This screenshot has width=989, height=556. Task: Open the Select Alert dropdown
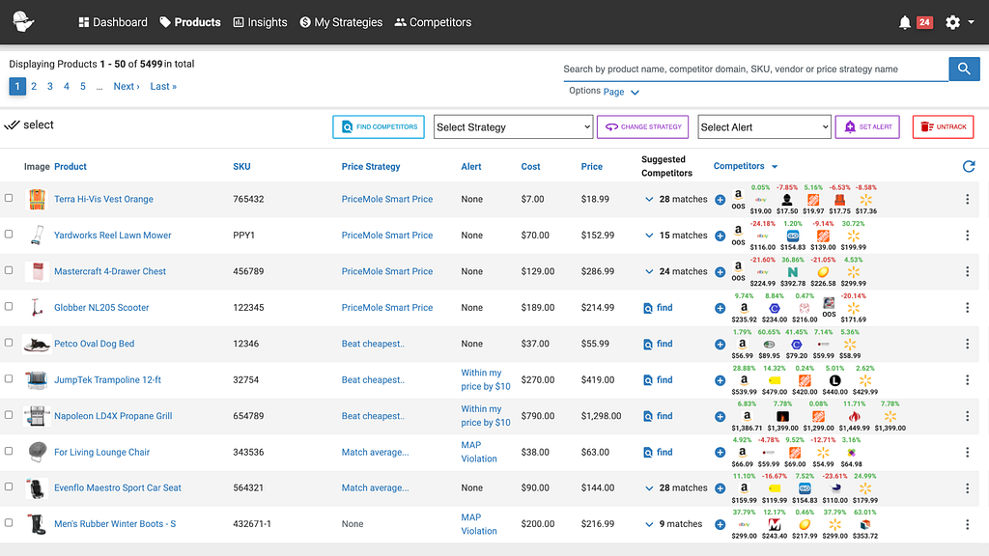tap(764, 126)
